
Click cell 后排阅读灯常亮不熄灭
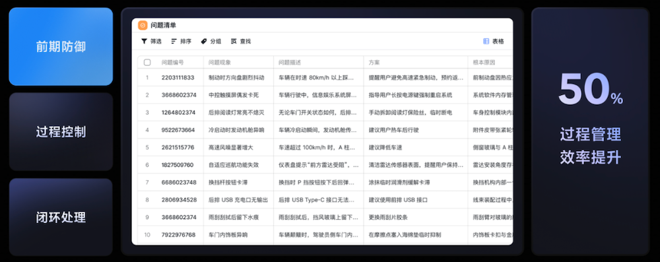236,112
